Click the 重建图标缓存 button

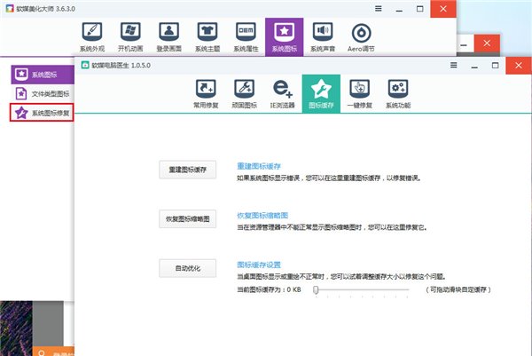(x=188, y=170)
